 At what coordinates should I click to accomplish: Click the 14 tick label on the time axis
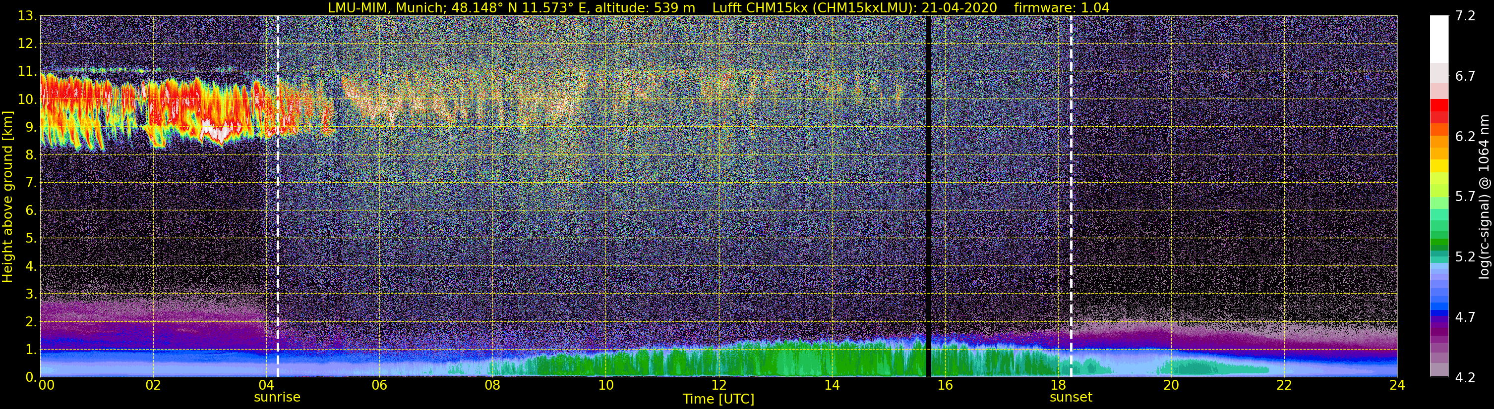click(832, 386)
